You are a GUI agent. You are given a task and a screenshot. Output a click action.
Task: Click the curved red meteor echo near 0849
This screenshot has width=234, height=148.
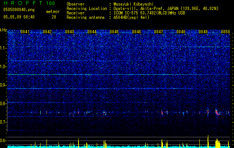coord(218,112)
